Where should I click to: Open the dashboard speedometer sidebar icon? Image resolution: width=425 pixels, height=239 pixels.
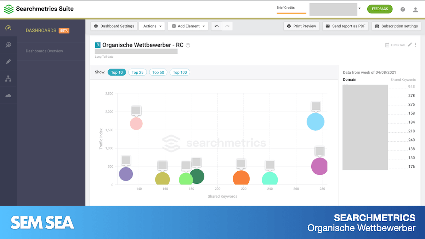8,28
